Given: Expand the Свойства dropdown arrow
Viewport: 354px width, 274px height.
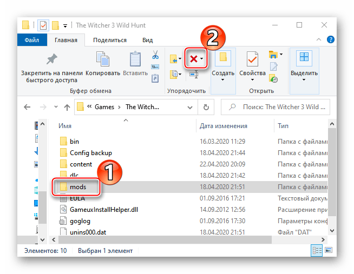Looking at the screenshot, I should pos(252,80).
